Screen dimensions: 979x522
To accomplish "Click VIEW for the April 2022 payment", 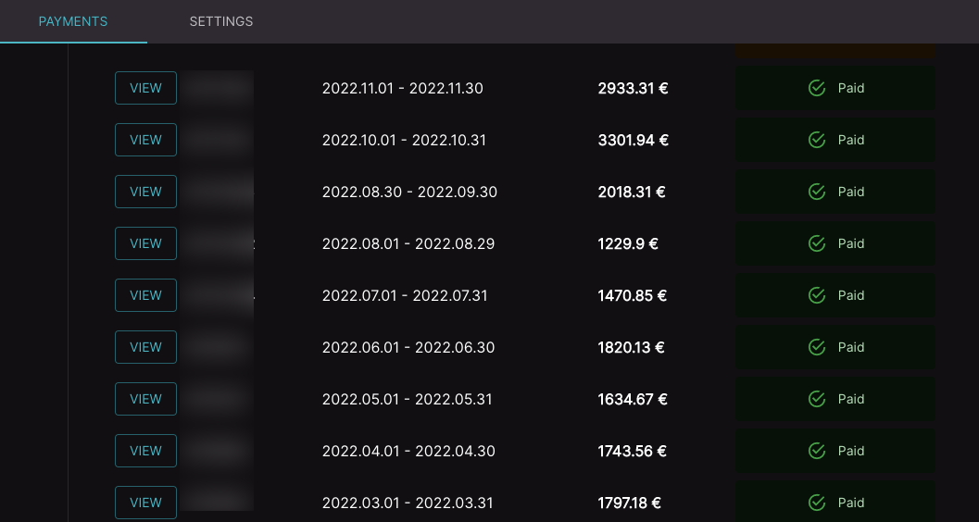I will [x=145, y=451].
